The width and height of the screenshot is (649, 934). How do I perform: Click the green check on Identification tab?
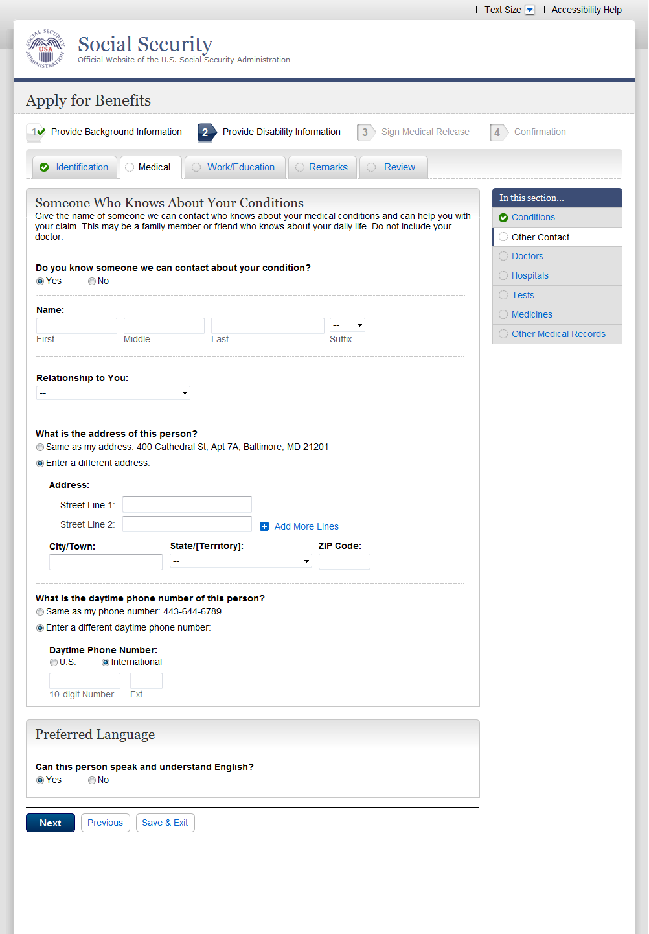coord(44,167)
